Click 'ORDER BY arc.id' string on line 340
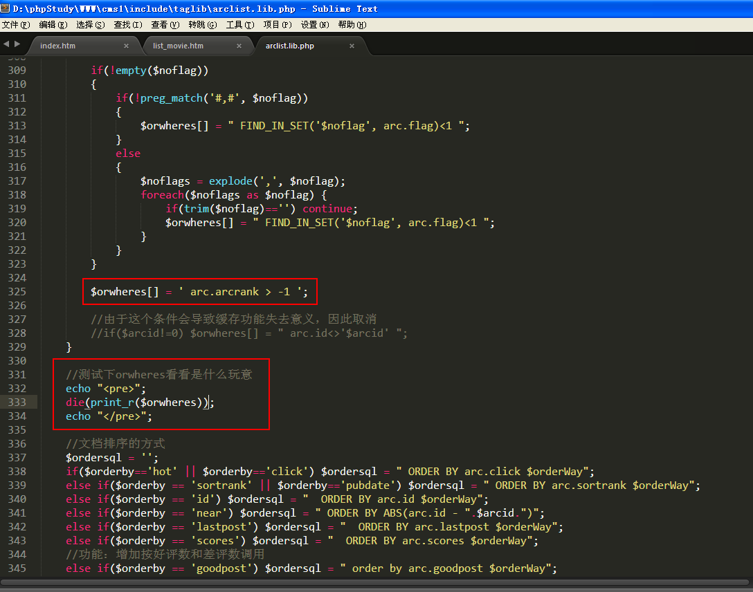753x592 pixels. [393, 499]
